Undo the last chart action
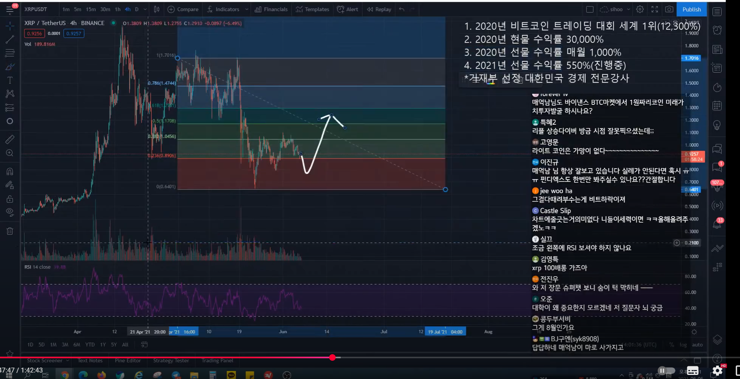Viewport: 740px width, 379px height. (402, 9)
